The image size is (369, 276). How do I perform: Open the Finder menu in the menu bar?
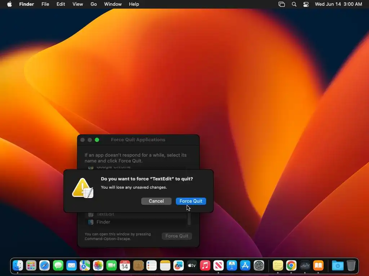point(27,4)
